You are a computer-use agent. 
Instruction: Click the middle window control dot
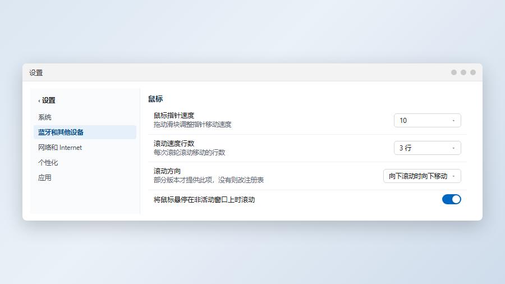[x=463, y=72]
